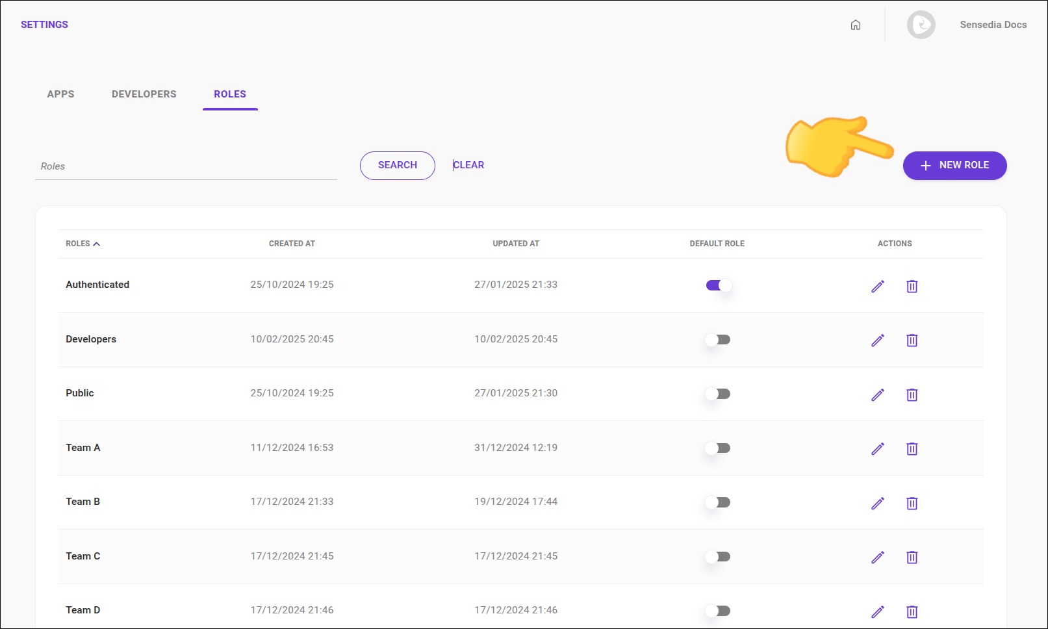The width and height of the screenshot is (1048, 629).
Task: Delete the Developers role via trash icon
Action: coord(912,340)
